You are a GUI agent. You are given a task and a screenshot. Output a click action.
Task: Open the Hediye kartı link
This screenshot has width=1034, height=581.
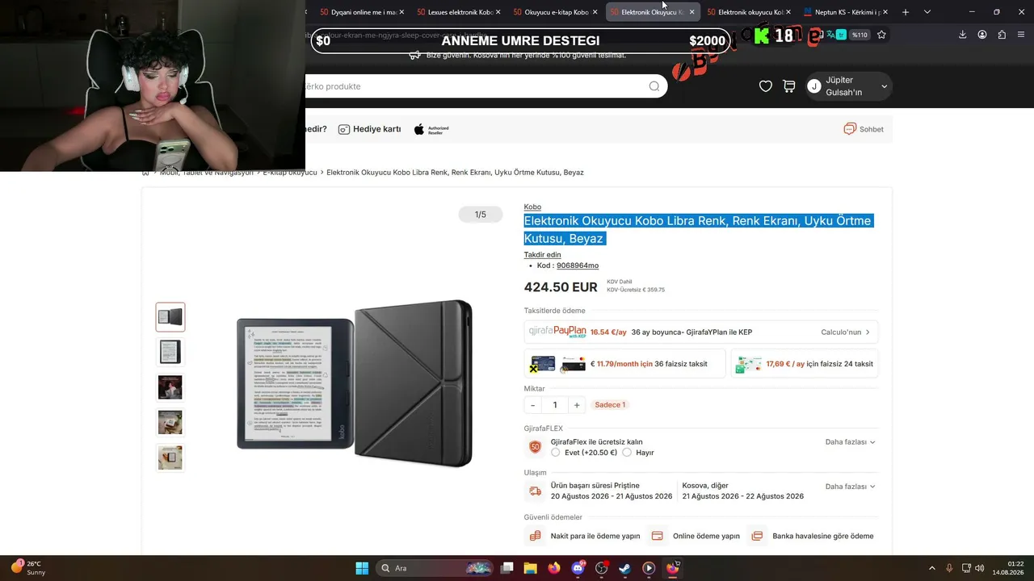(x=376, y=129)
